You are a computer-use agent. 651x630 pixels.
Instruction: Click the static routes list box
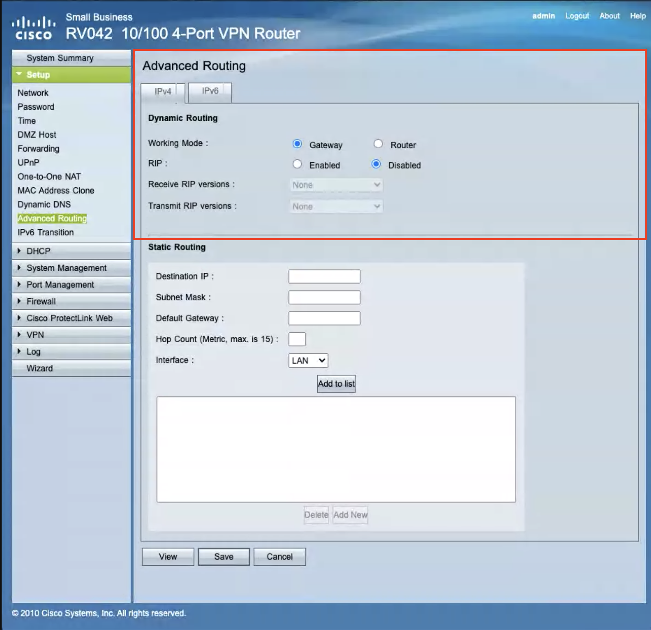pyautogui.click(x=336, y=450)
